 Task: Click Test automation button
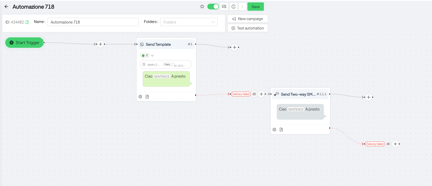click(247, 28)
